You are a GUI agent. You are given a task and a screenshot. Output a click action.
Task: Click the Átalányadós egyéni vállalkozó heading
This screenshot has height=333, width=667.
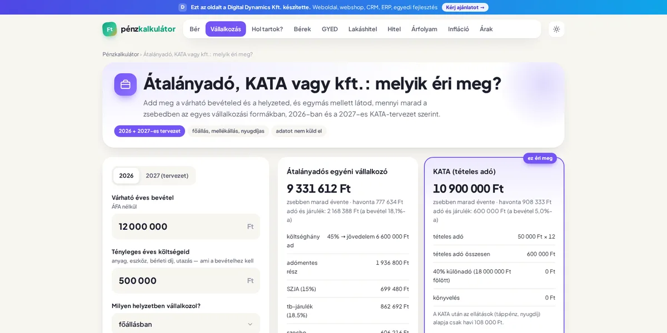(337, 171)
